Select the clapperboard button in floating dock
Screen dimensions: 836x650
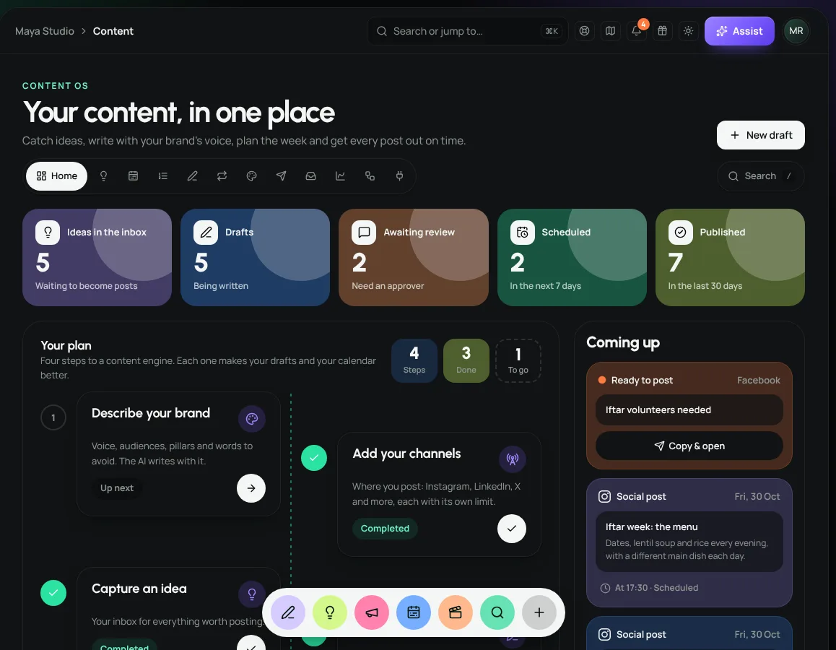(456, 612)
